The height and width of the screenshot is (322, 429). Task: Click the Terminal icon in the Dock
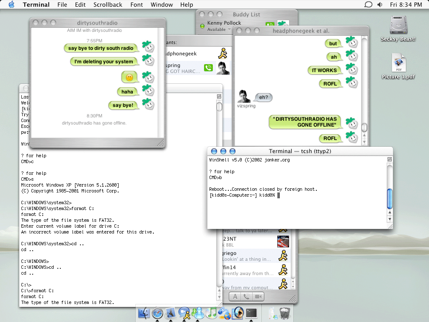point(251,313)
